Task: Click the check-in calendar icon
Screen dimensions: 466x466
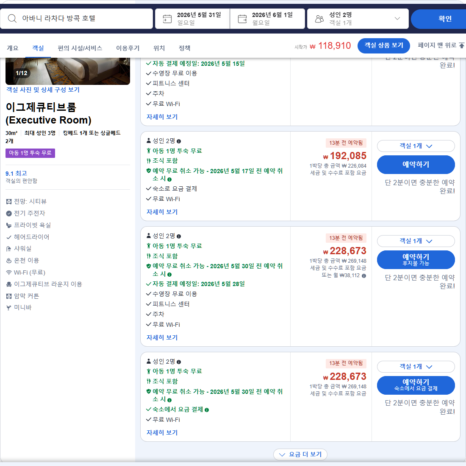Action: pyautogui.click(x=167, y=19)
